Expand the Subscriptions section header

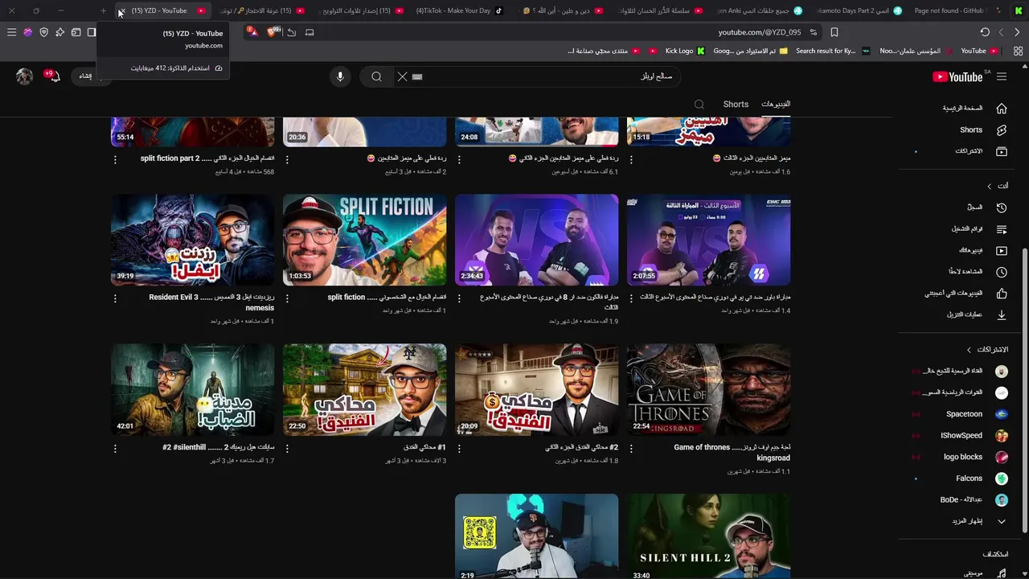(x=988, y=350)
